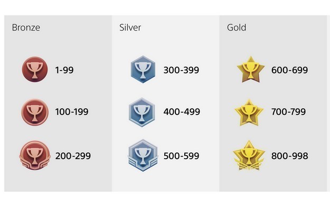Click the Bronze column heading
The height and width of the screenshot is (204, 330).
click(26, 27)
